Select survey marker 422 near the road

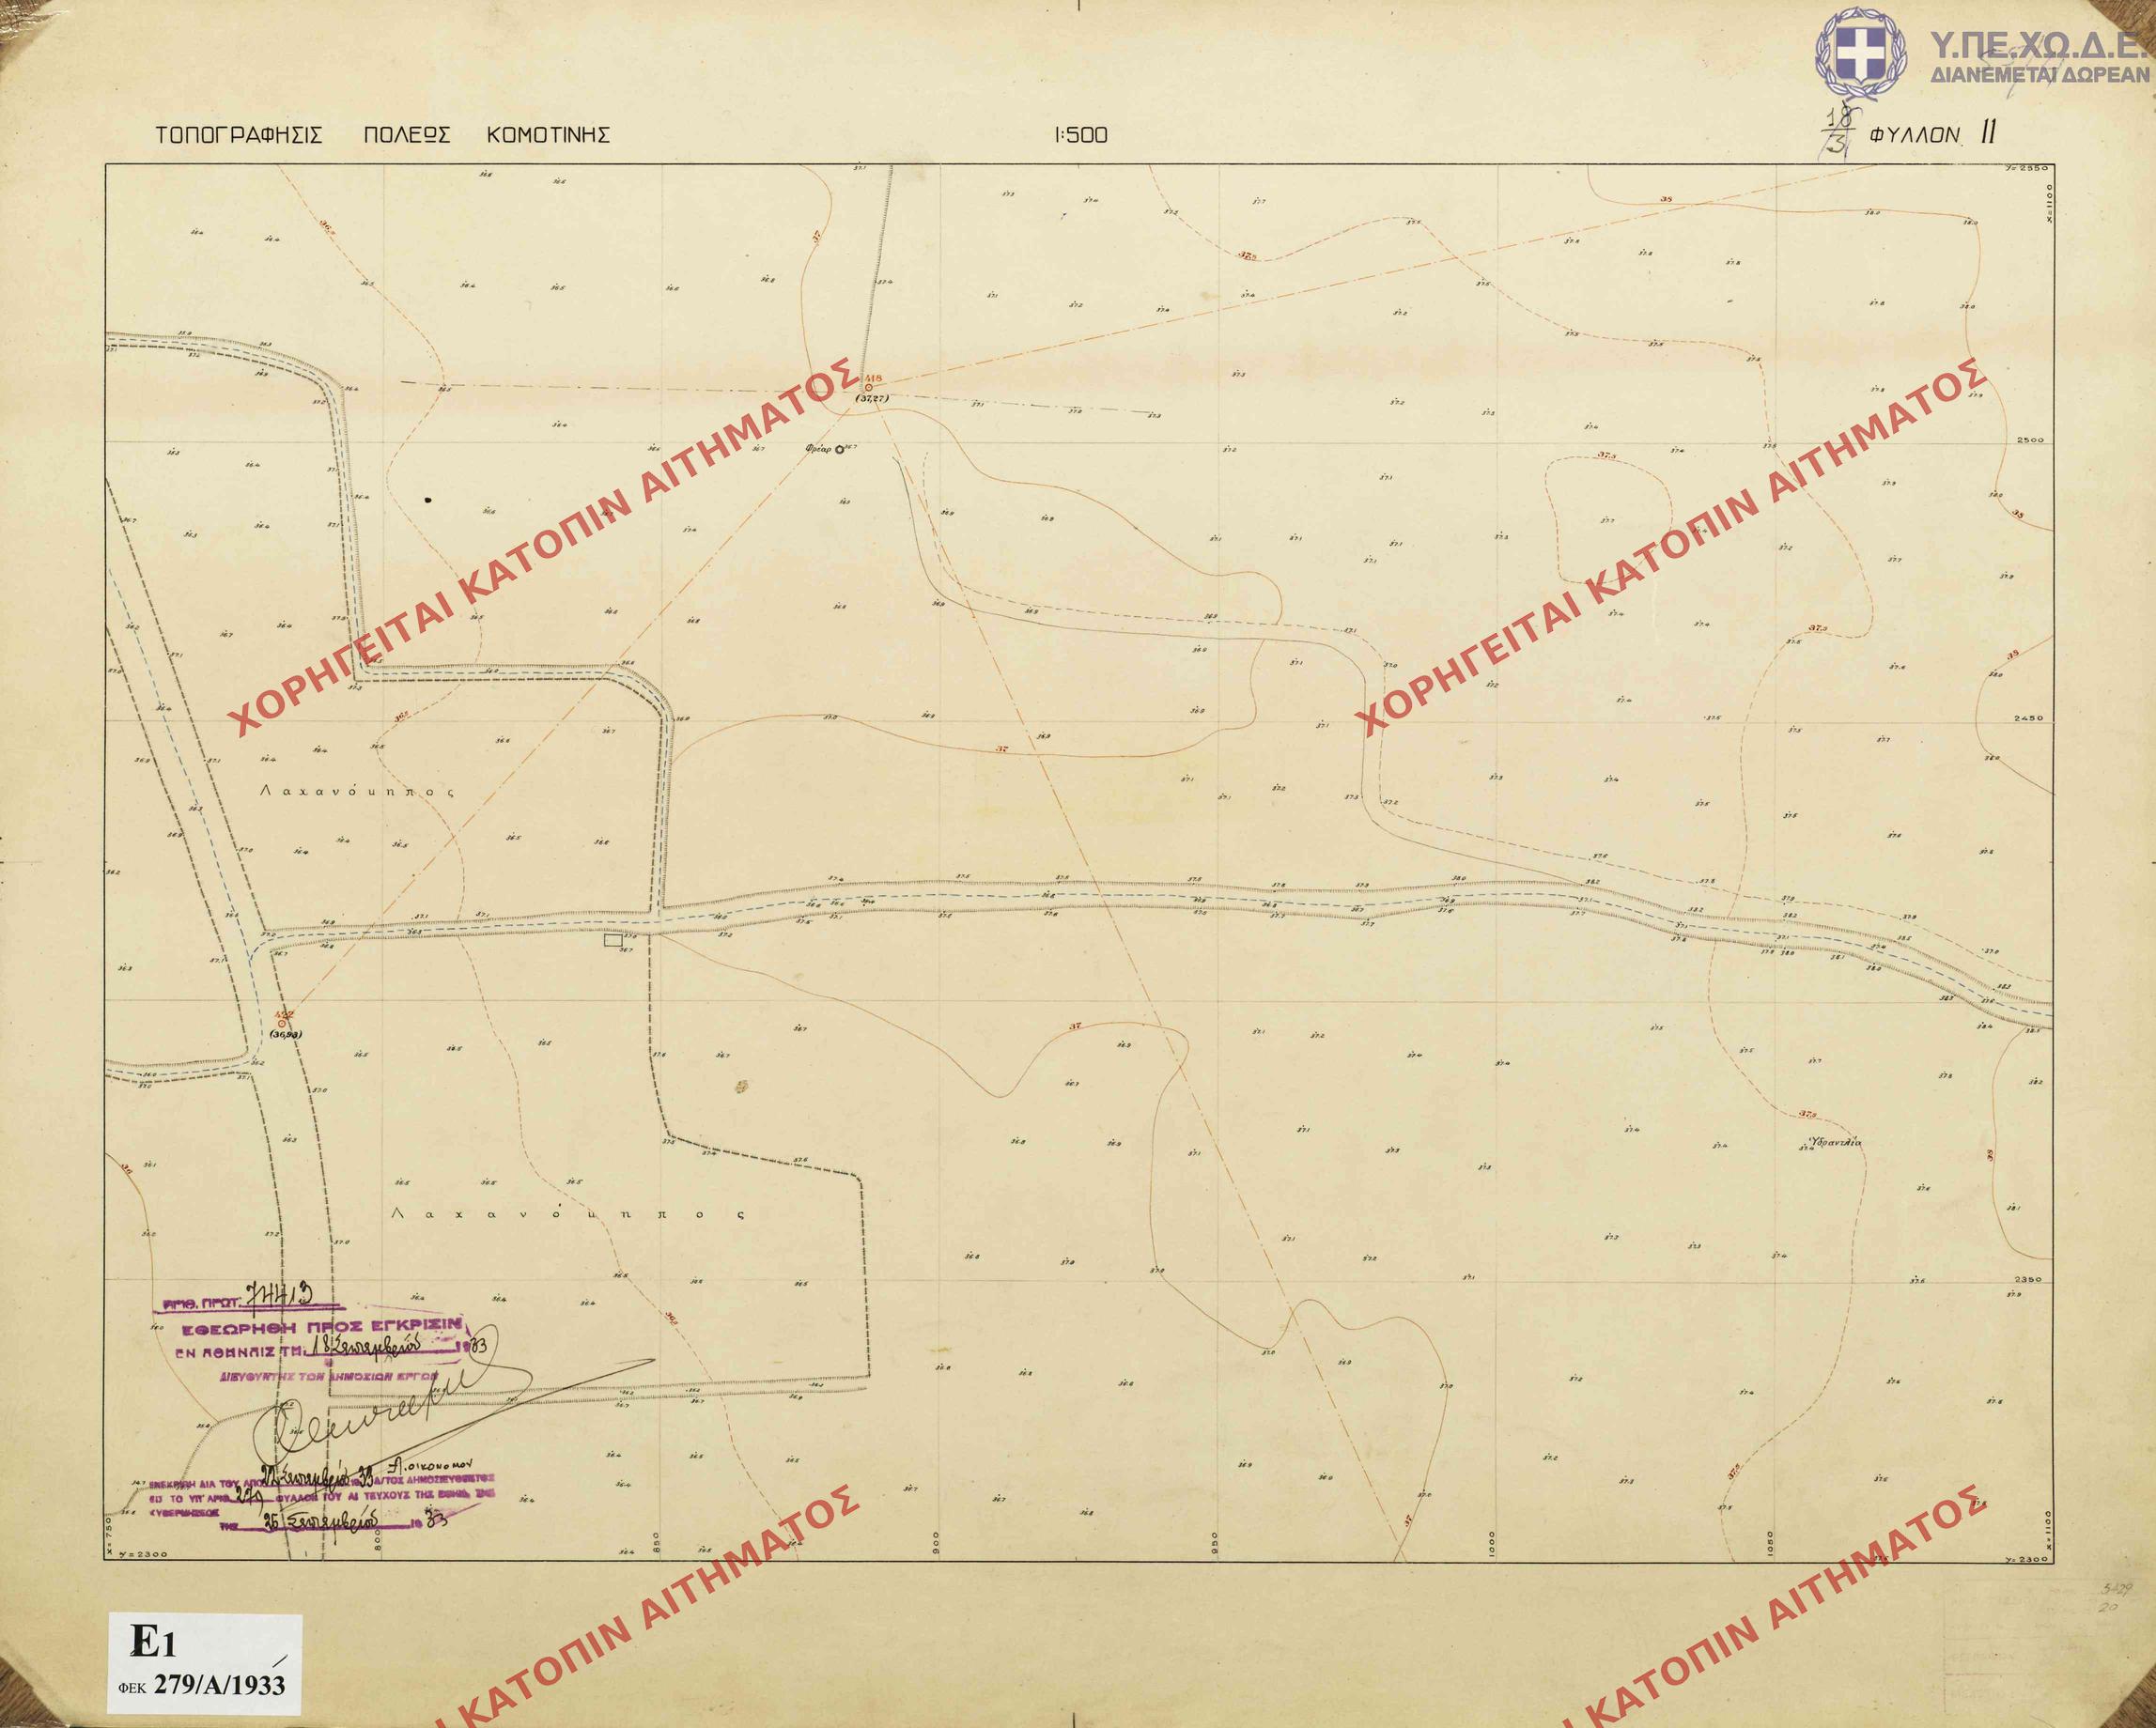click(283, 1023)
